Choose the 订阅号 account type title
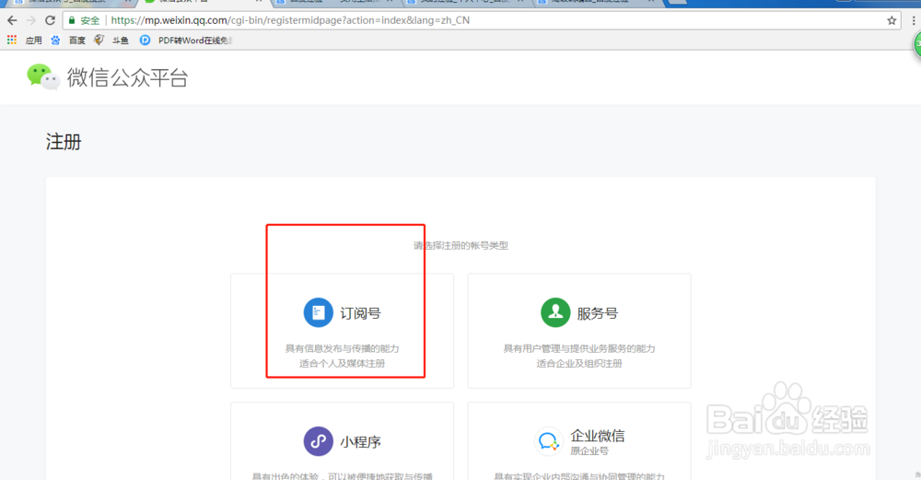This screenshot has height=480, width=921. coord(360,313)
